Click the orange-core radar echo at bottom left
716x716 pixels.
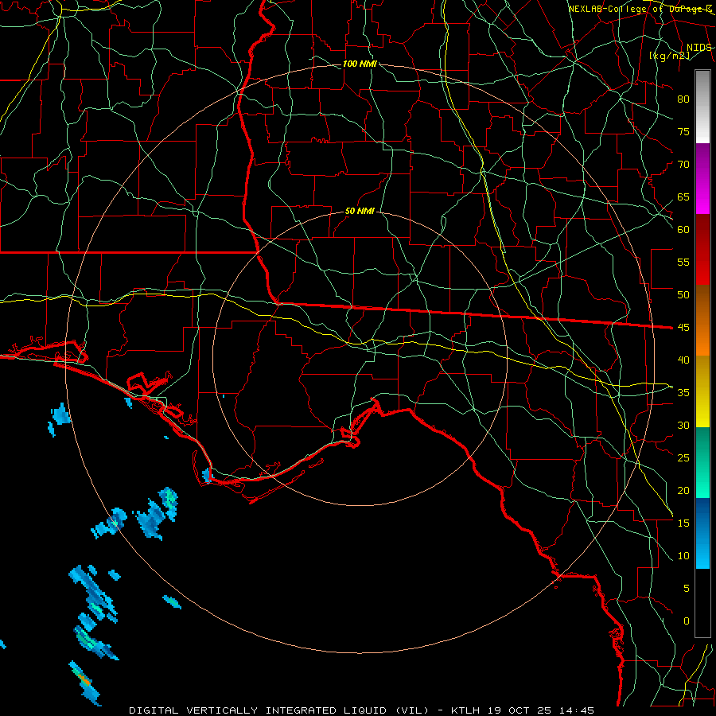point(84,681)
